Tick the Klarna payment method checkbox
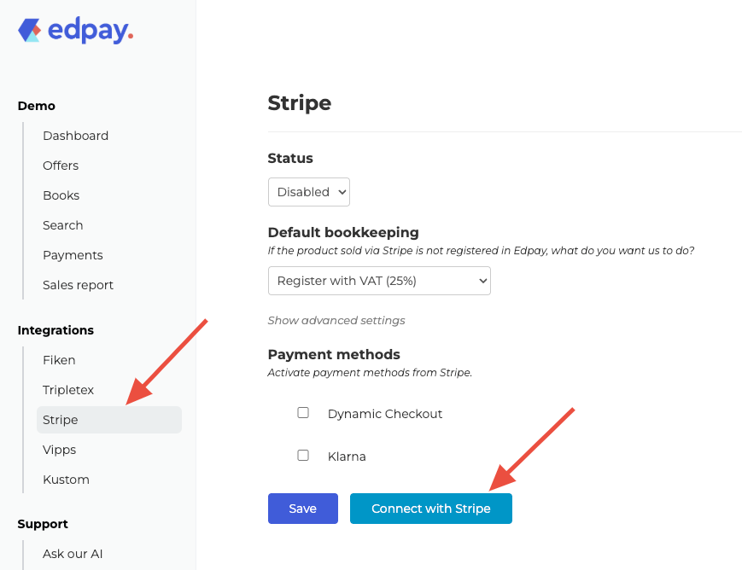The image size is (742, 570). (x=303, y=456)
